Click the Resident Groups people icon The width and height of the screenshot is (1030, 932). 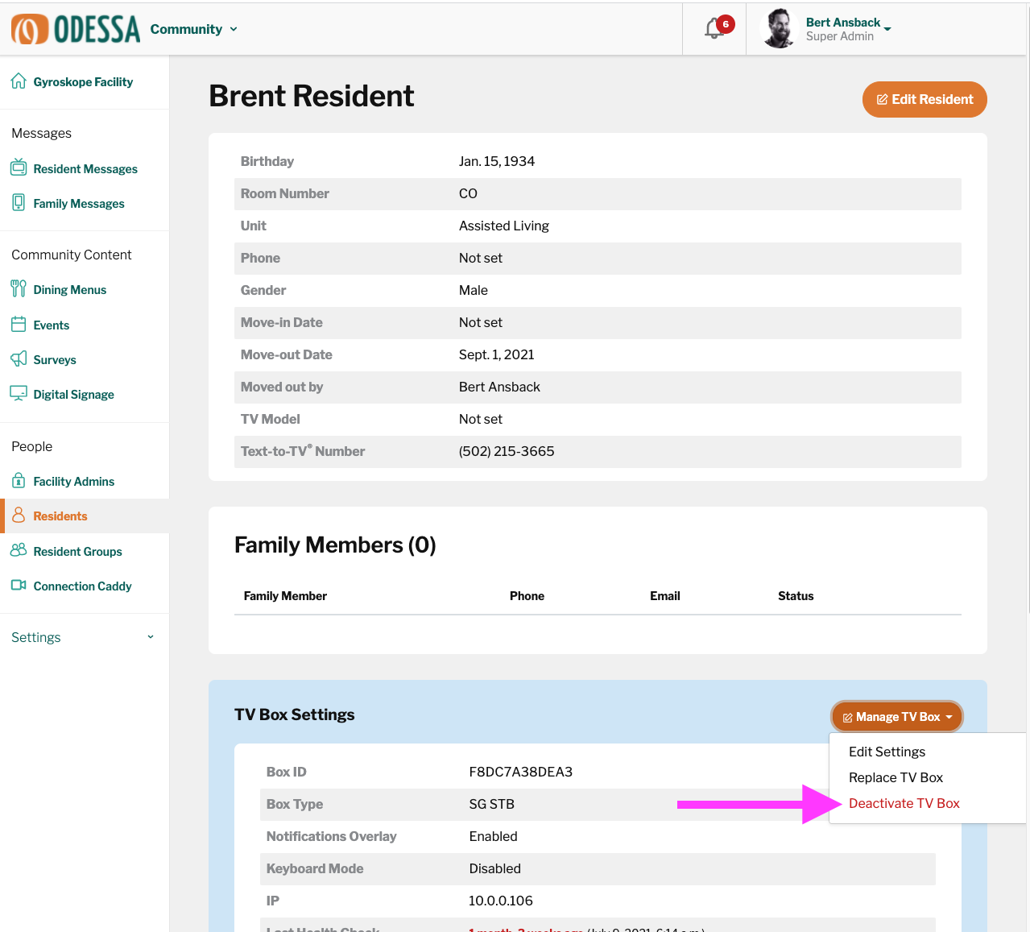(19, 550)
